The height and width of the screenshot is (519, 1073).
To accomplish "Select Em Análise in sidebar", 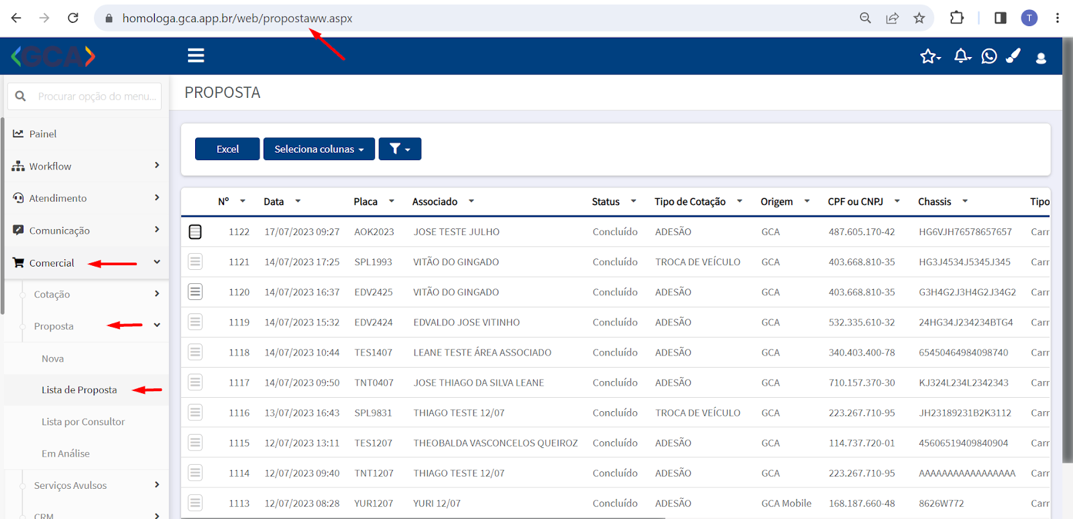I will tap(66, 453).
